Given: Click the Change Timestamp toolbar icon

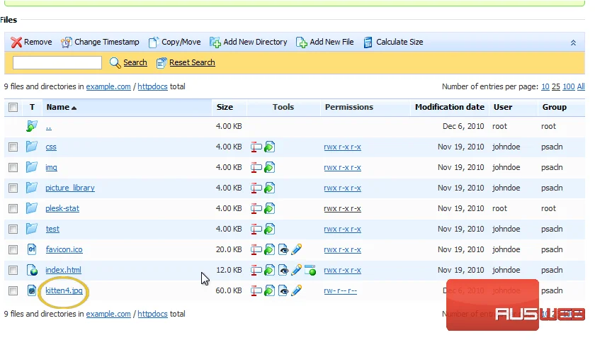Looking at the screenshot, I should click(x=66, y=42).
